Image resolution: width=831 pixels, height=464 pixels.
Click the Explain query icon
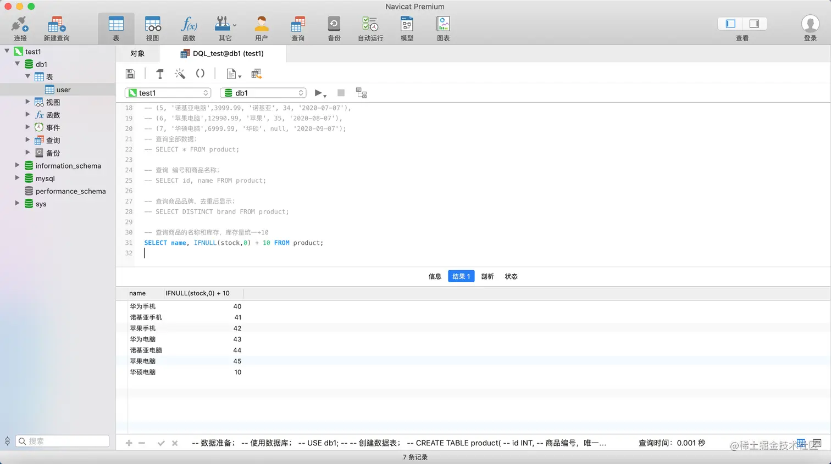pyautogui.click(x=361, y=93)
